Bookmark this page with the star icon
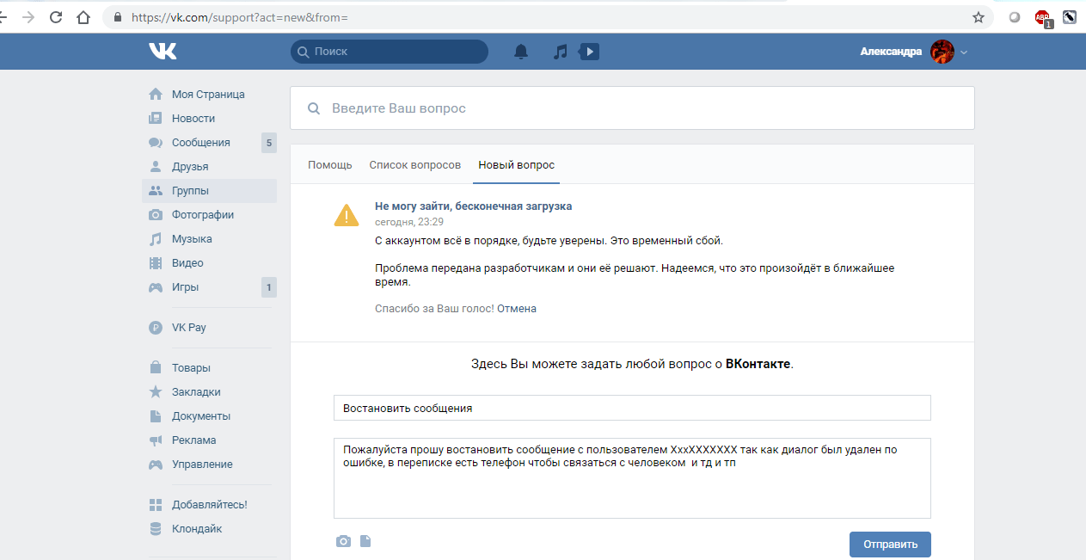 pyautogui.click(x=979, y=16)
